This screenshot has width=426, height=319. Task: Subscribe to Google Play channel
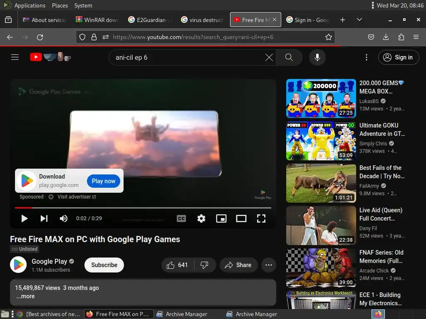(104, 265)
